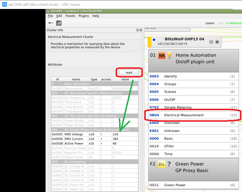242x192 pixels.
Task: Click the yellow bar on BlitzWolf node
Action: click(x=150, y=42)
